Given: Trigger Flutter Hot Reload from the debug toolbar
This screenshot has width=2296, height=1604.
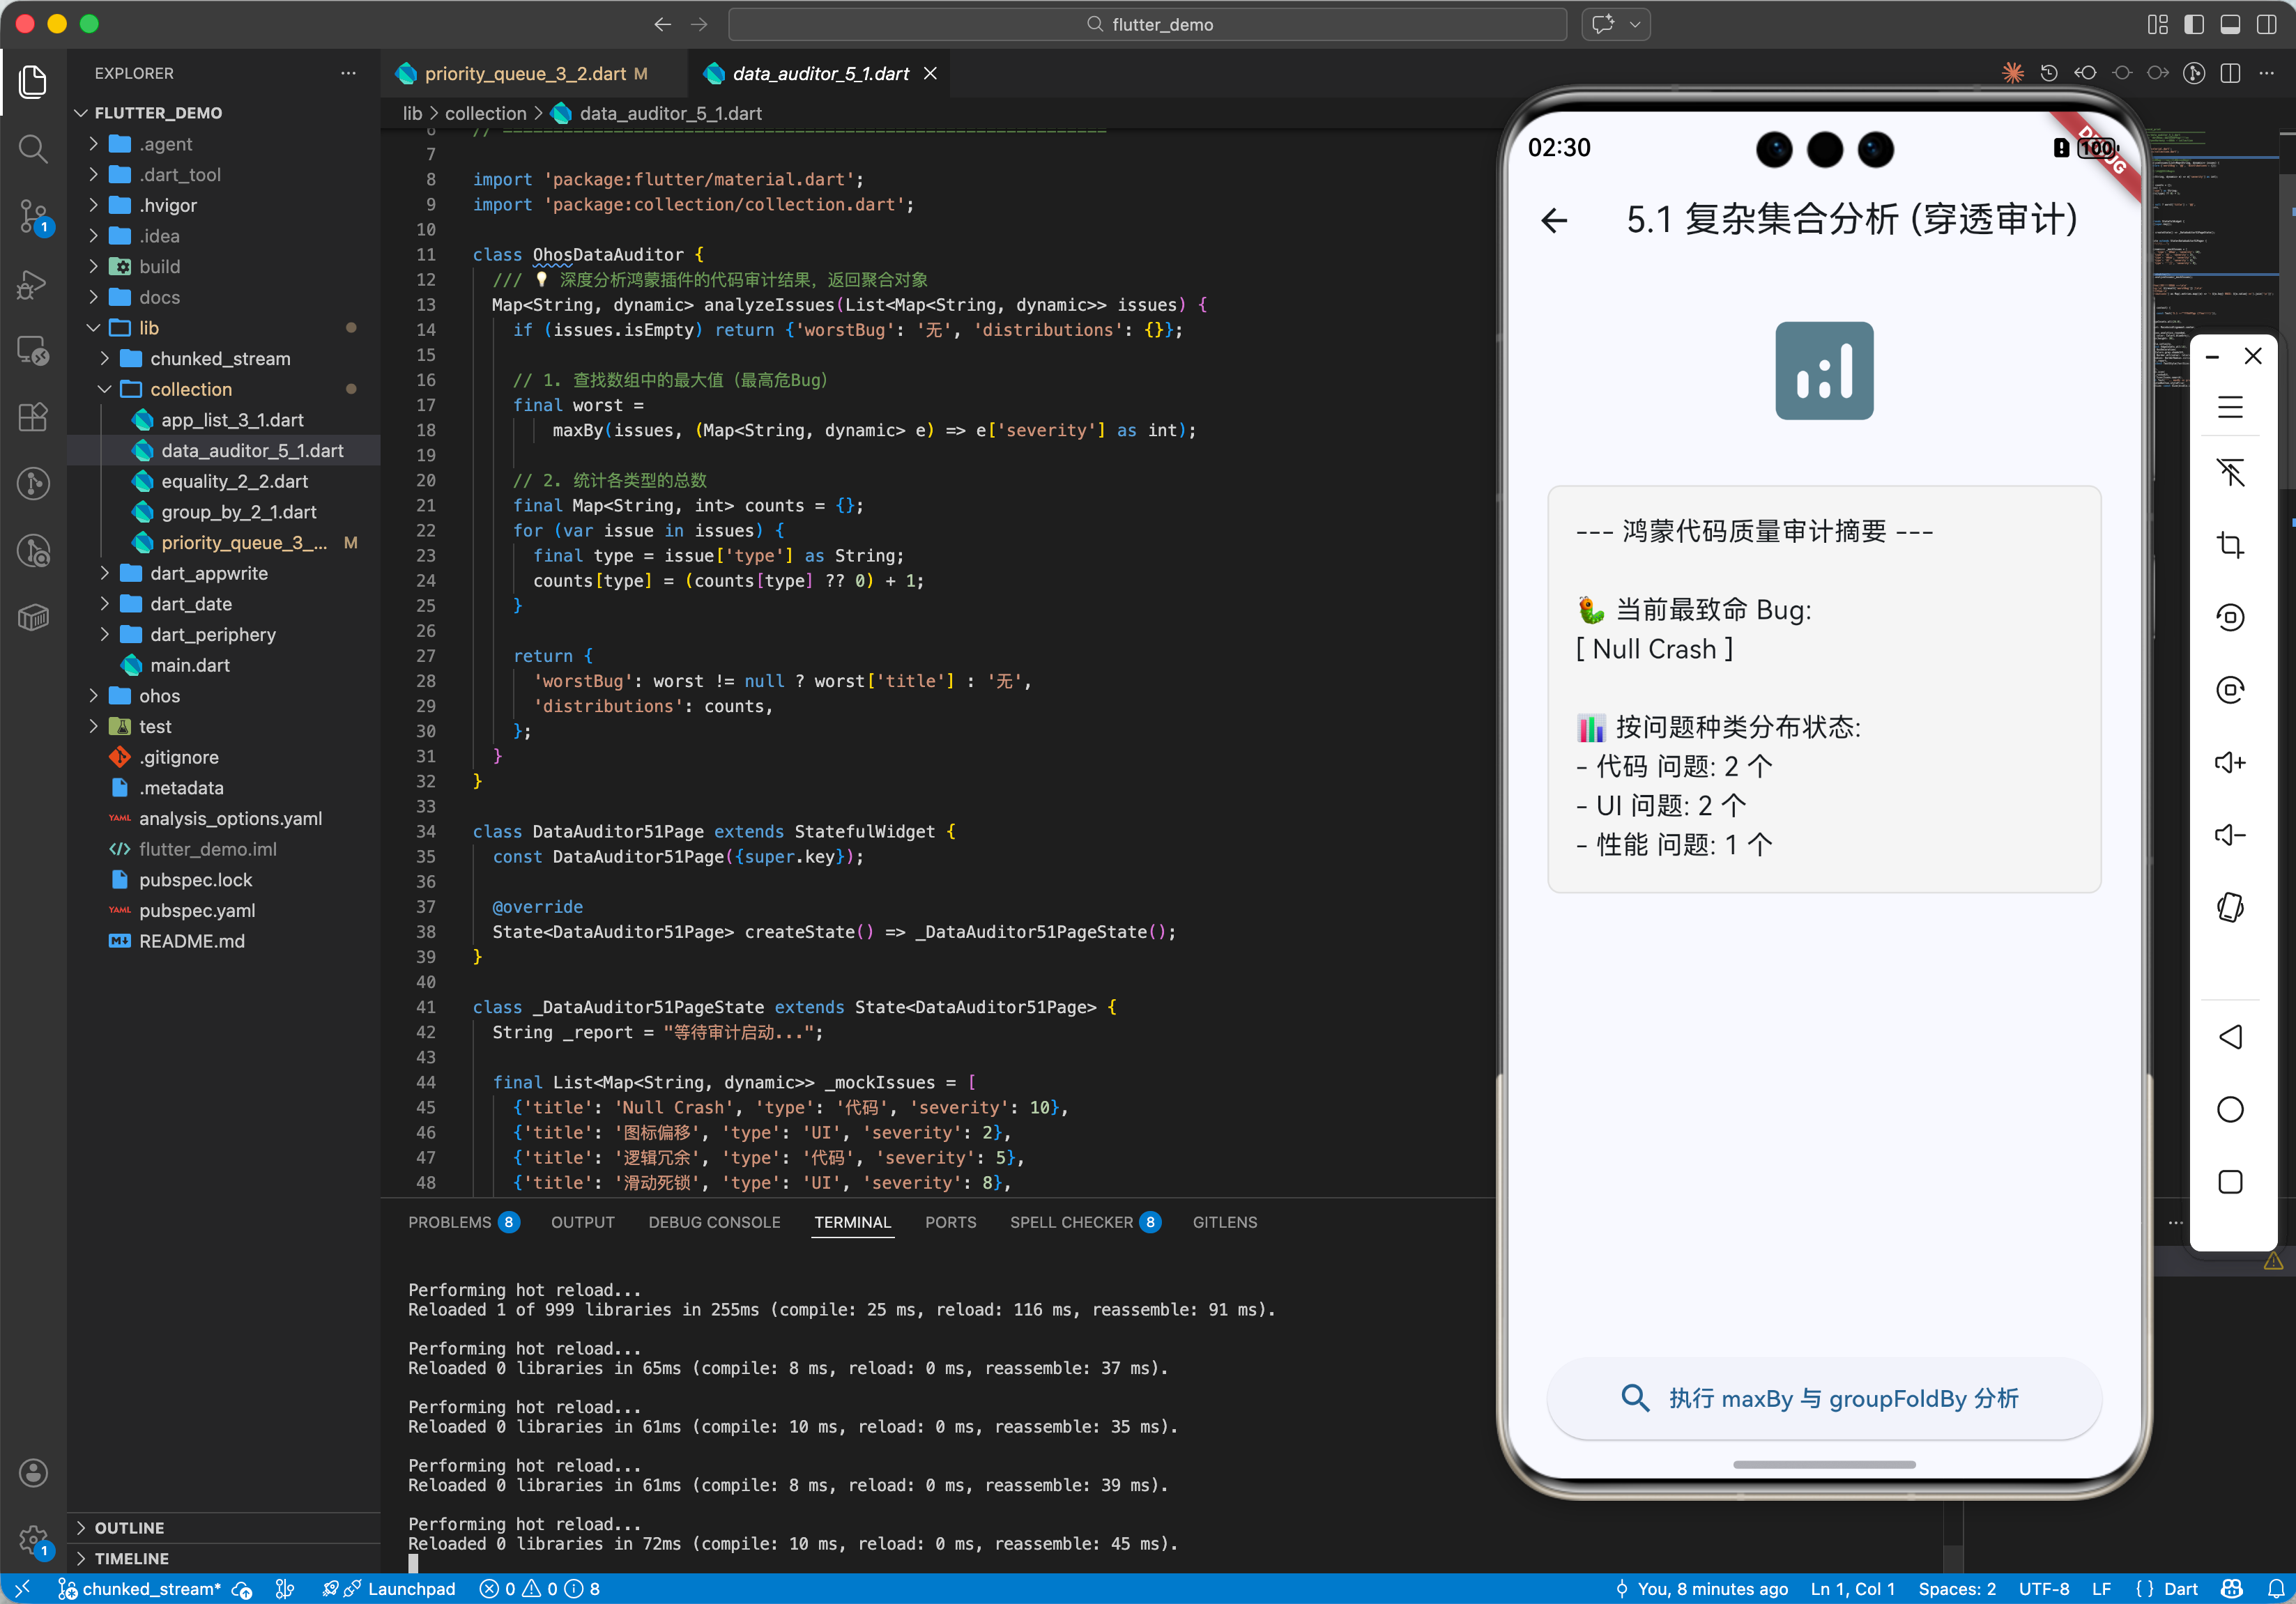Looking at the screenshot, I should tap(2013, 72).
